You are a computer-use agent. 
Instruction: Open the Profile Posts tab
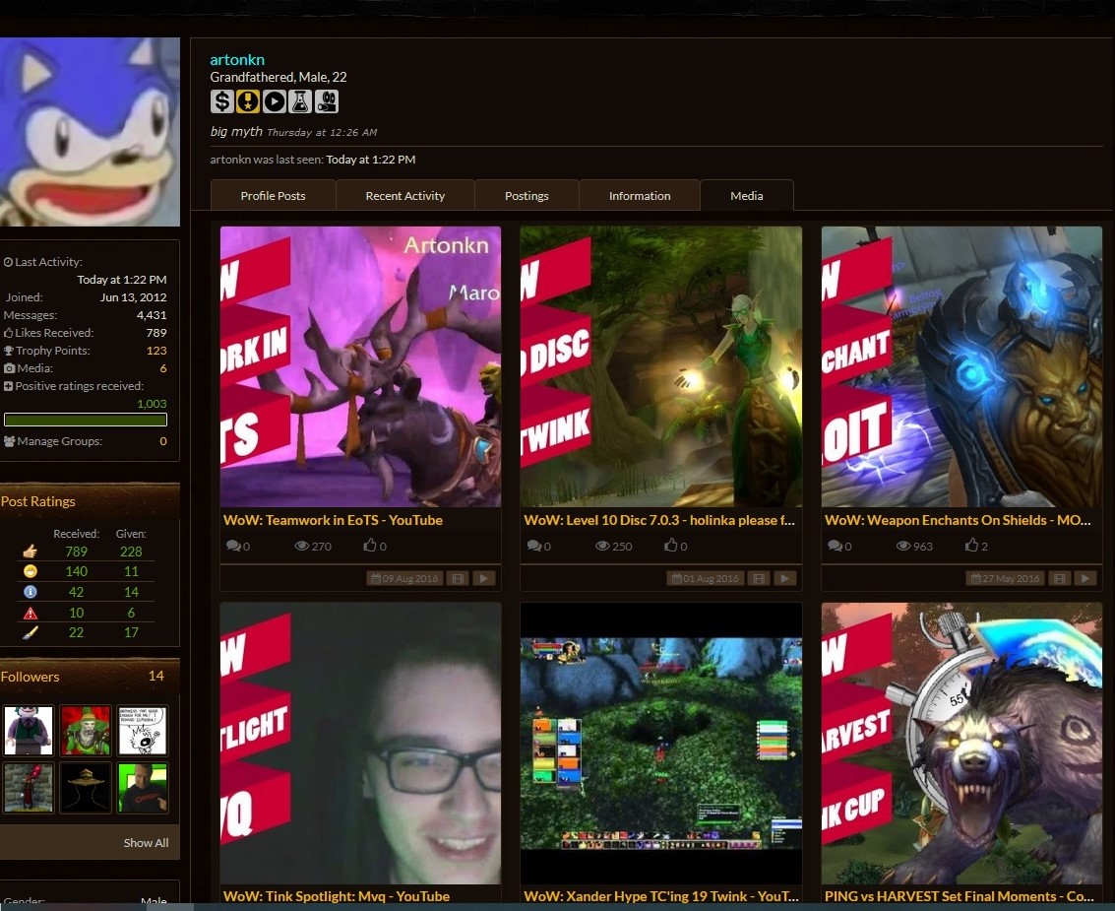tap(273, 196)
